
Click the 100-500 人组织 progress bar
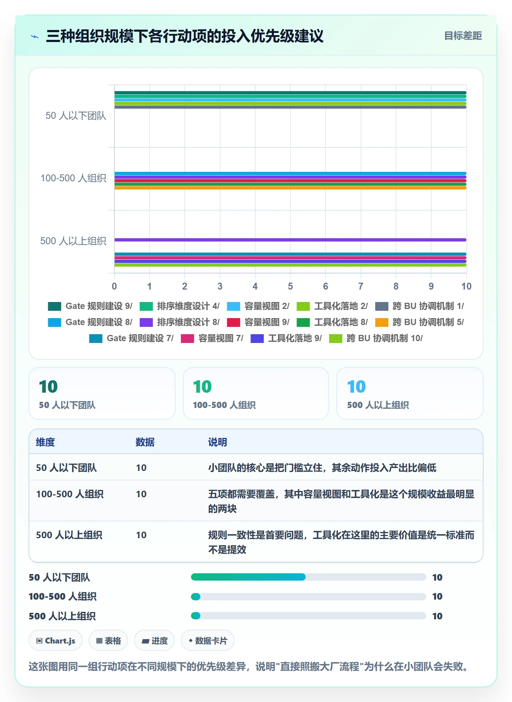308,597
